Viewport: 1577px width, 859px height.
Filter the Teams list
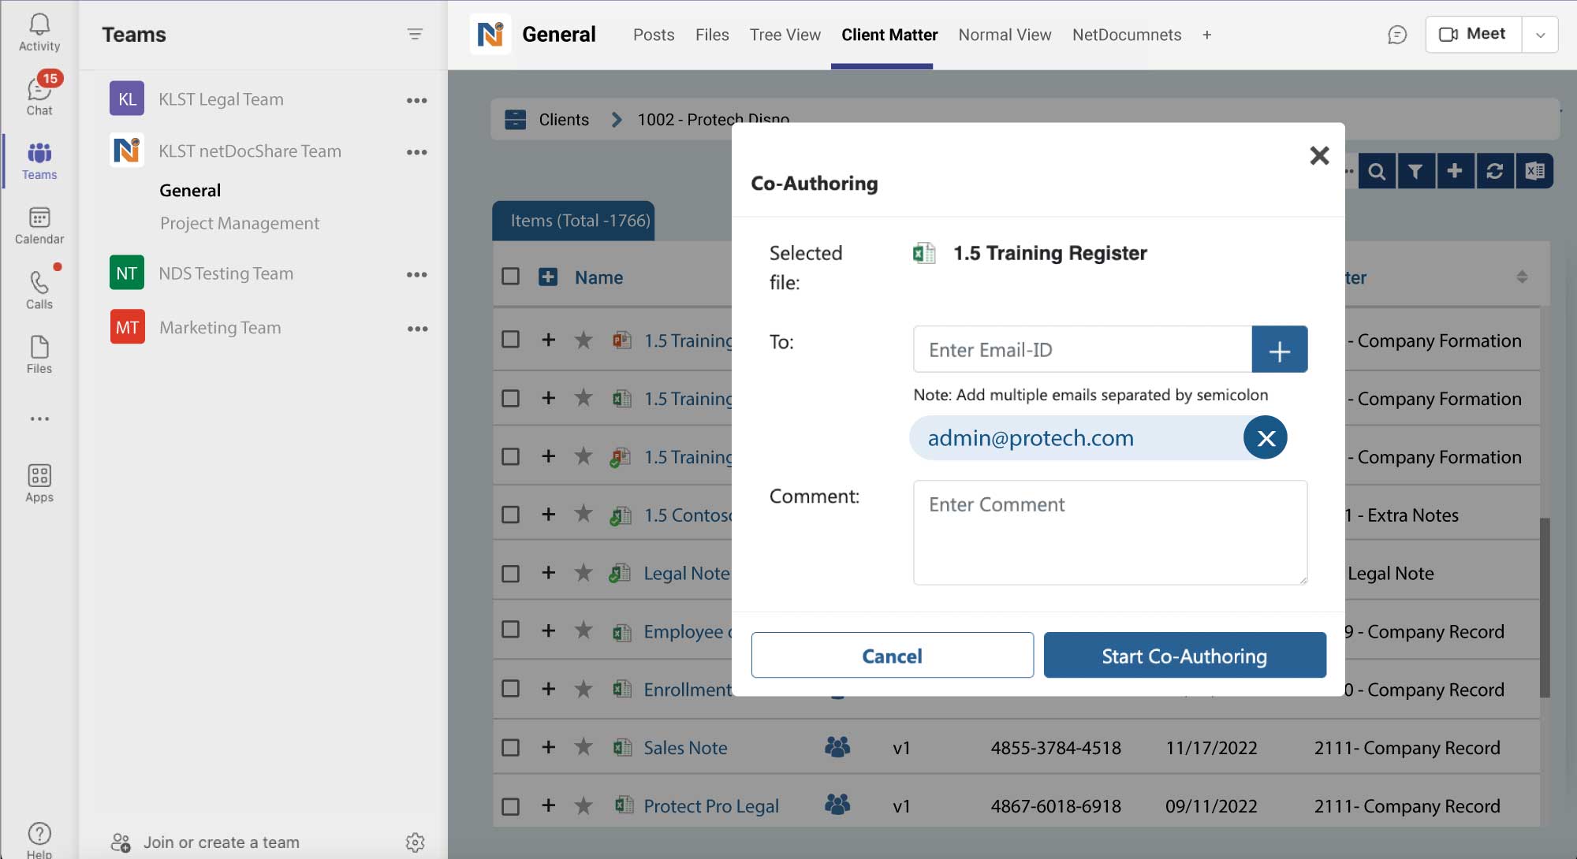coord(415,34)
